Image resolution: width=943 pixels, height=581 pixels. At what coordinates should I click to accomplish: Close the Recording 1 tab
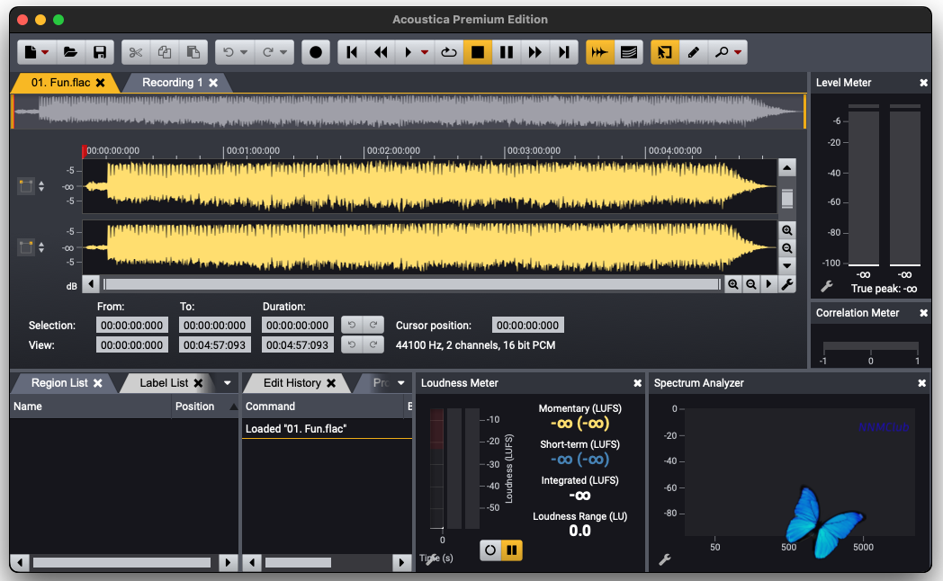pyautogui.click(x=213, y=83)
